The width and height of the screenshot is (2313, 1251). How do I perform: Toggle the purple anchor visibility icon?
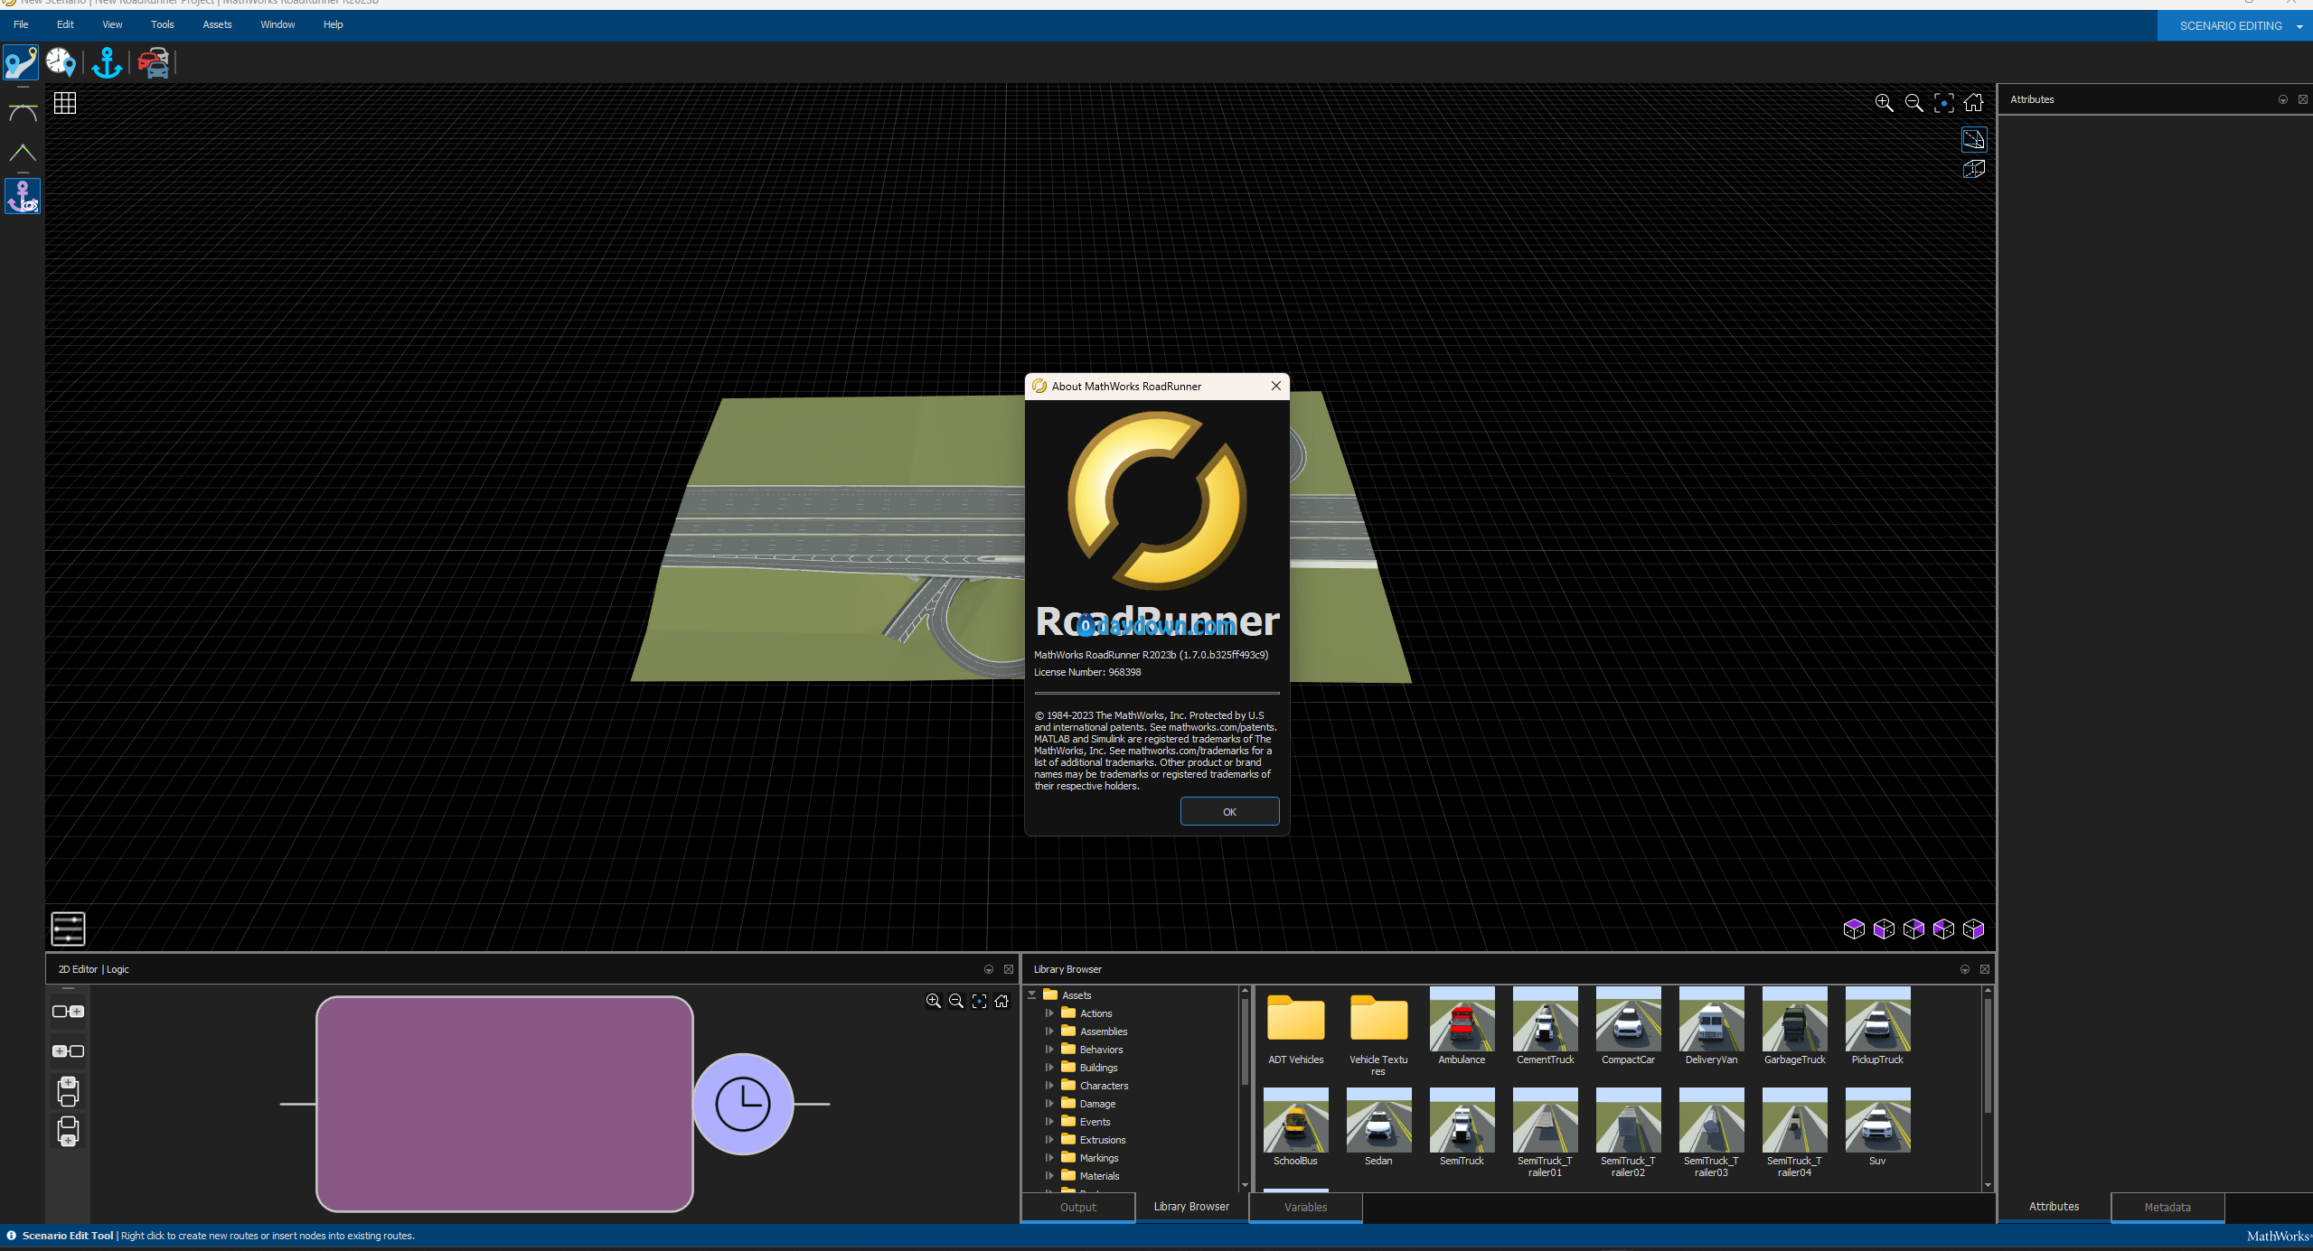coord(23,196)
